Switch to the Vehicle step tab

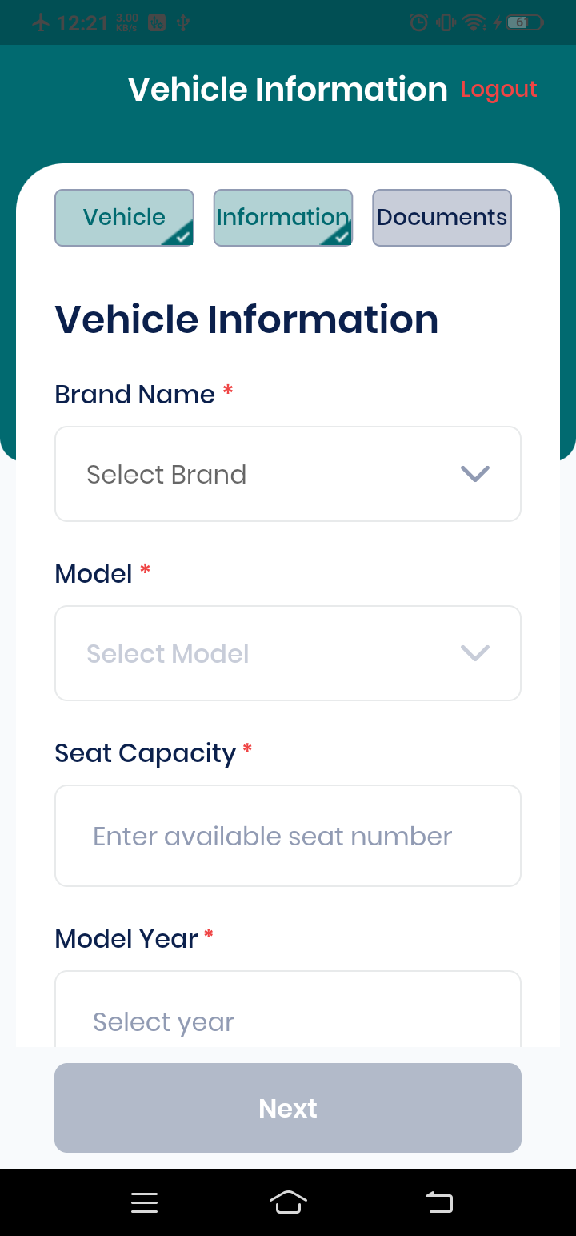(124, 217)
